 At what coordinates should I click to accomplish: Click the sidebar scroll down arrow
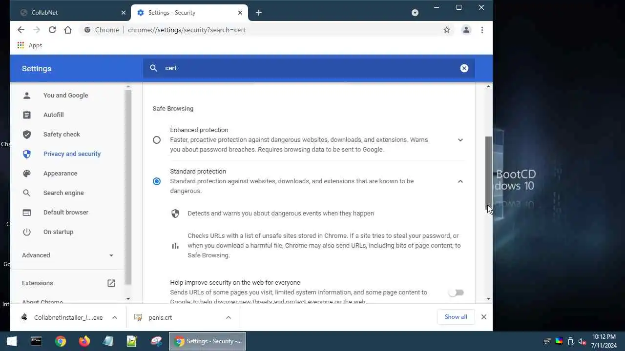(128, 298)
